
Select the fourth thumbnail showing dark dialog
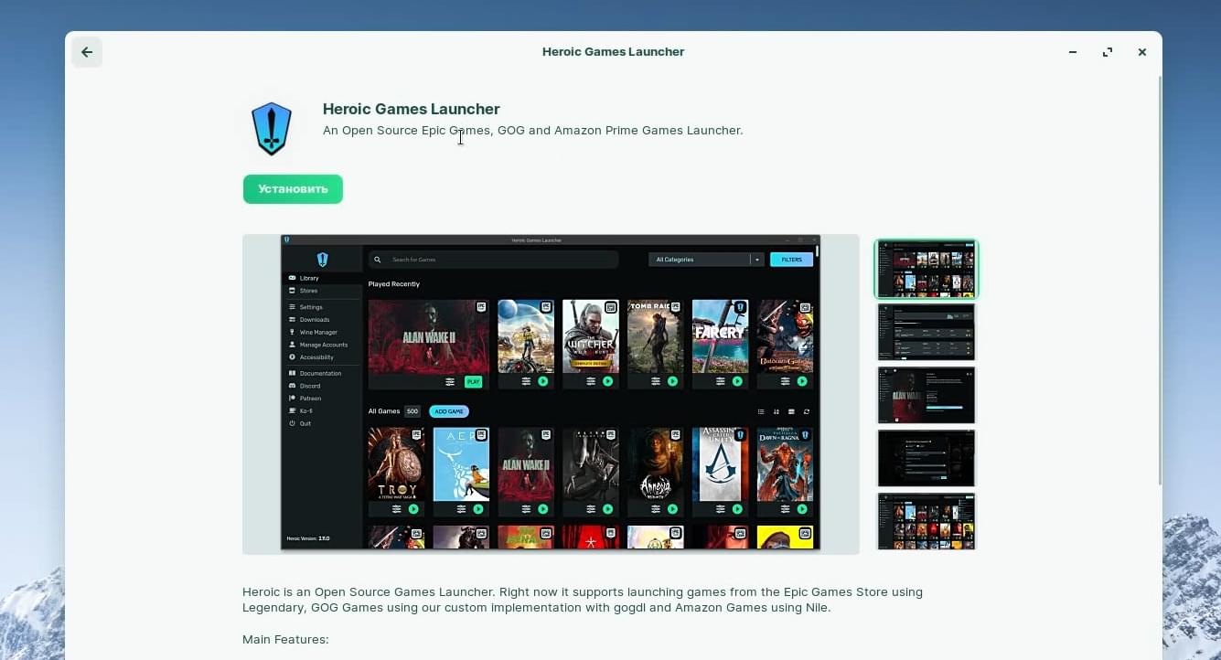point(926,458)
